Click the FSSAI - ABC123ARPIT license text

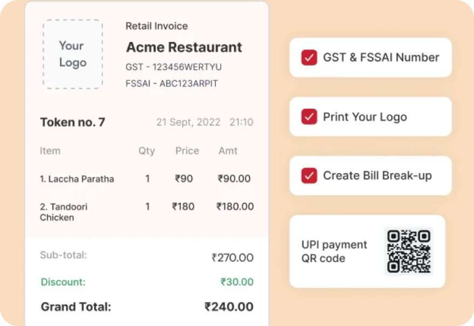pyautogui.click(x=172, y=84)
